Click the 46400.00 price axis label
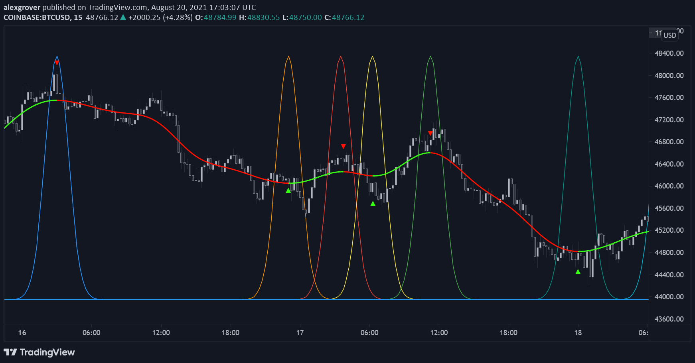The width and height of the screenshot is (695, 363). 669,164
